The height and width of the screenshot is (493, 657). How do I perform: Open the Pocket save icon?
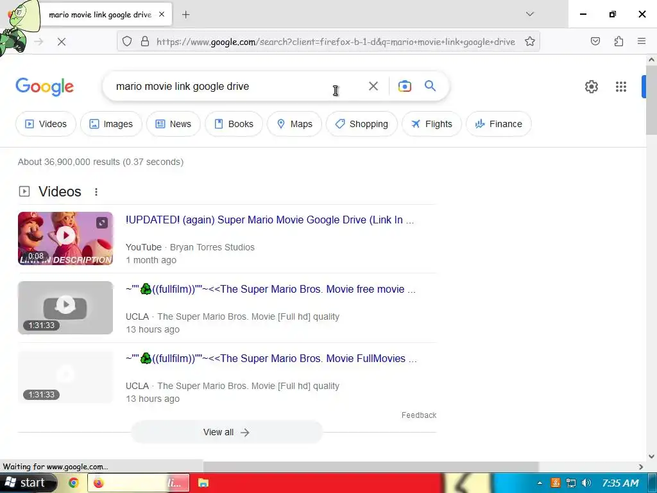595,41
